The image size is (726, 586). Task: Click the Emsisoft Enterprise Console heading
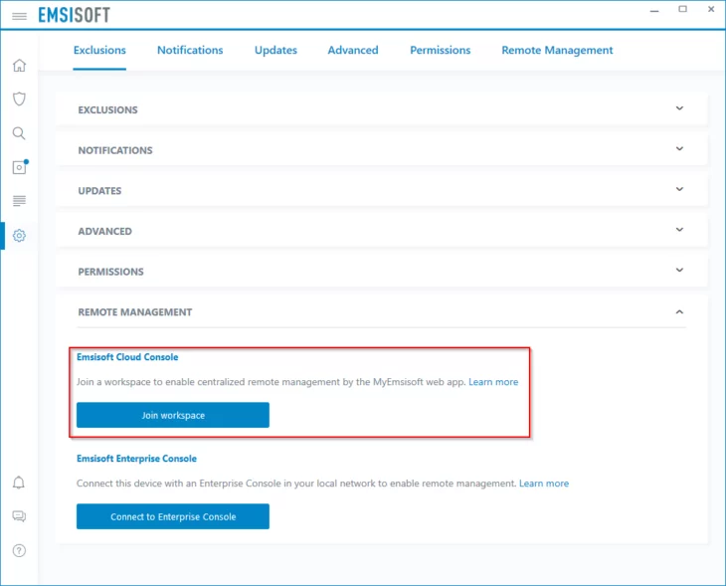pyautogui.click(x=136, y=459)
